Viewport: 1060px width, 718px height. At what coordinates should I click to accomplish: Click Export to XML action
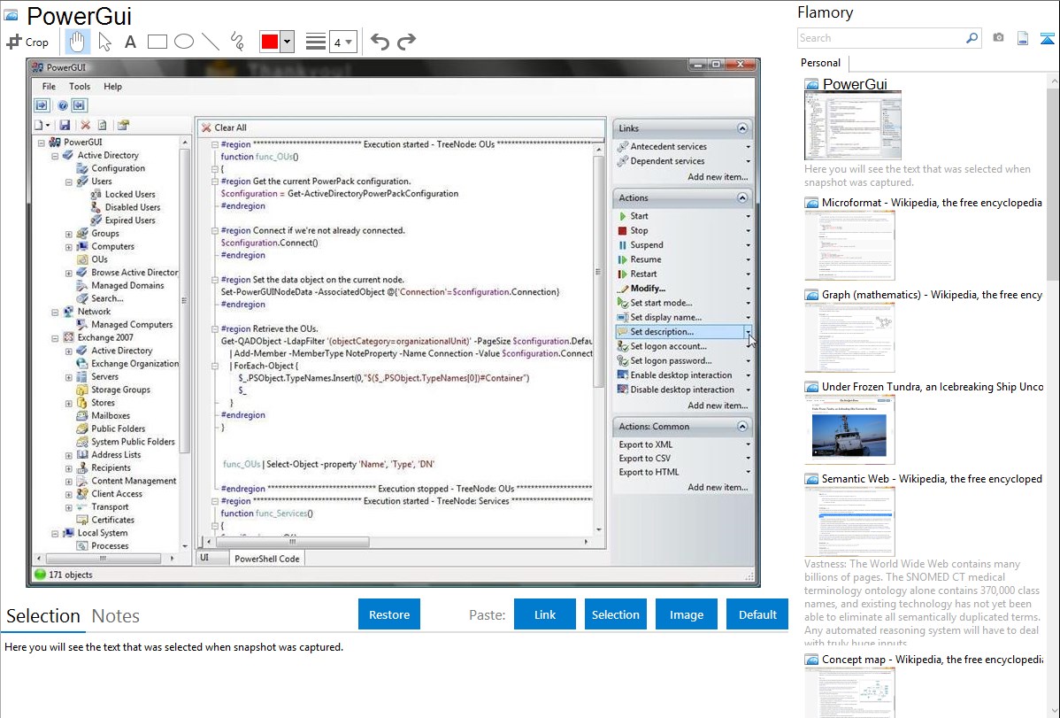(646, 444)
